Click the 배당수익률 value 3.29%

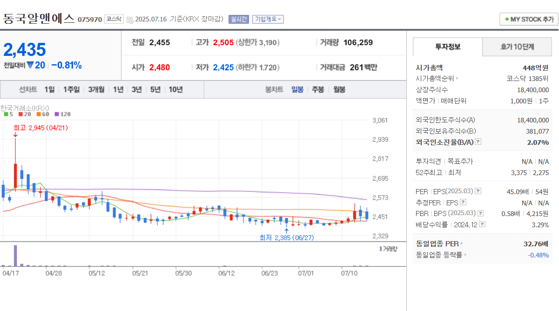(x=540, y=224)
